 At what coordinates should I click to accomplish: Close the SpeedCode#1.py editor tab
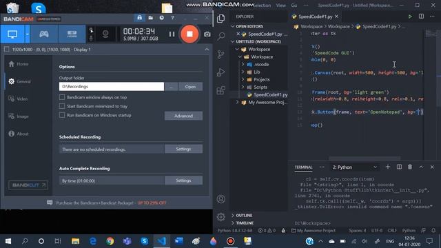pyautogui.click(x=337, y=17)
